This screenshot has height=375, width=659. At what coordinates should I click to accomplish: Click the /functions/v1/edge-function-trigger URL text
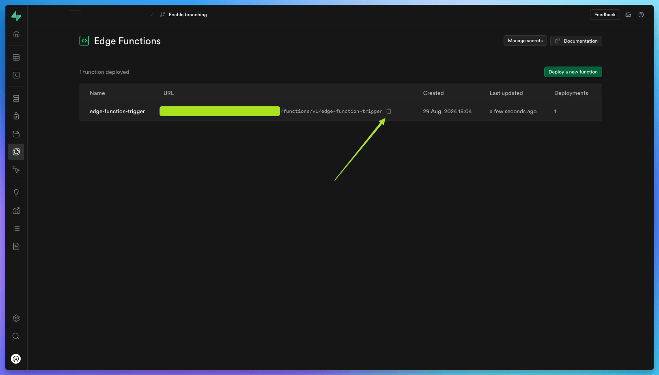tap(332, 111)
